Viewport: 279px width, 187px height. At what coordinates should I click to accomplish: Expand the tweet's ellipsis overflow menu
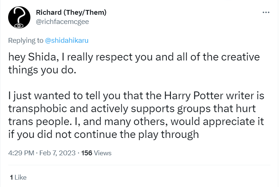[x=266, y=12]
